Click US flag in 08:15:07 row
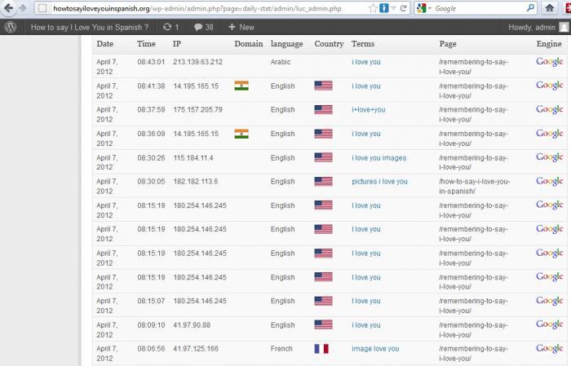 (323, 301)
